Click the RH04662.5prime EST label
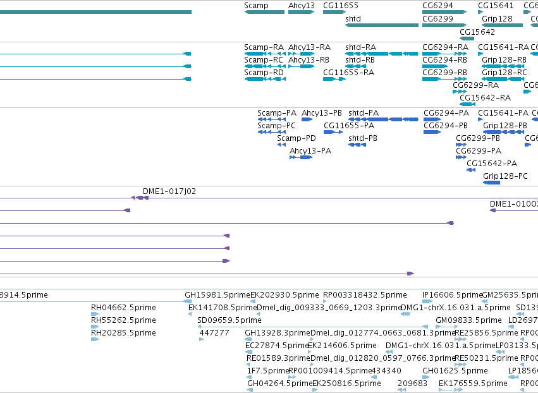Screen dimensions: 538x393 coord(123,308)
